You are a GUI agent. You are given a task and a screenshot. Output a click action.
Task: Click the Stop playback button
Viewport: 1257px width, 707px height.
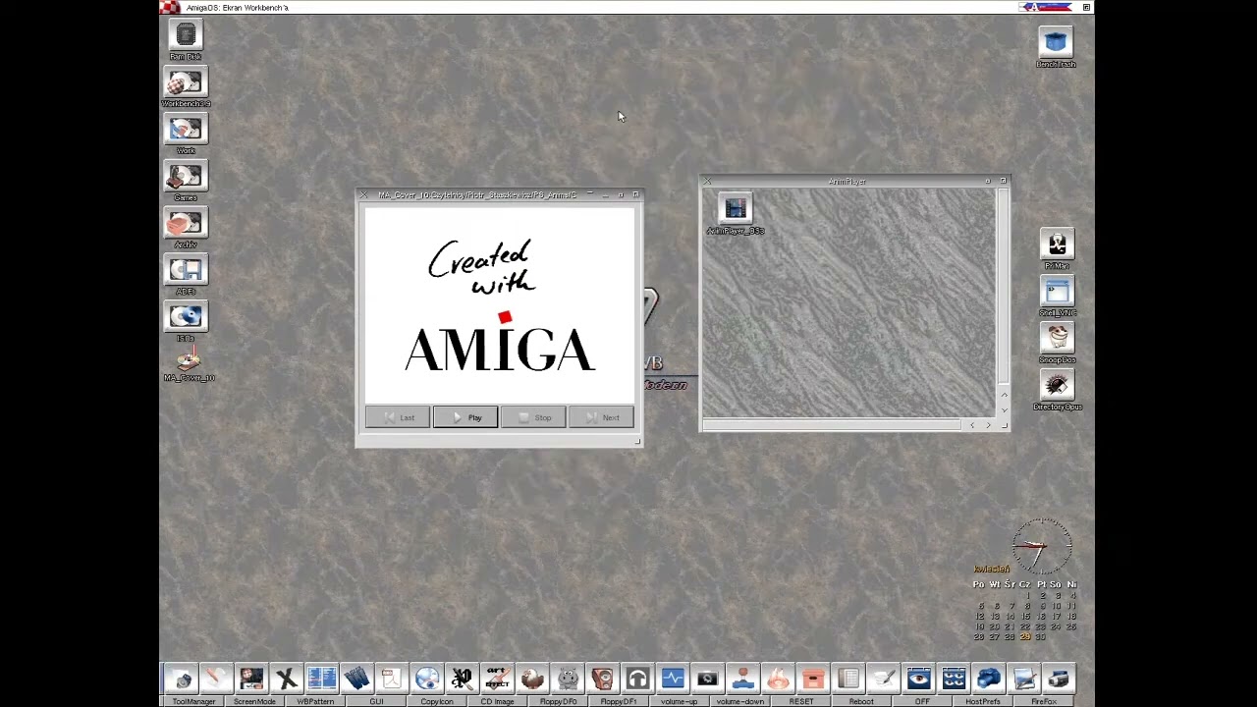coord(533,417)
